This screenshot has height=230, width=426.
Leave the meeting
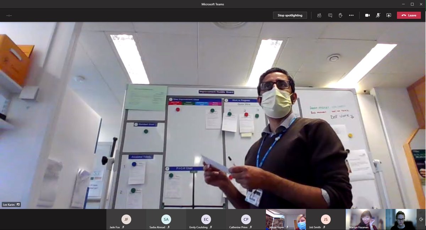pyautogui.click(x=409, y=15)
